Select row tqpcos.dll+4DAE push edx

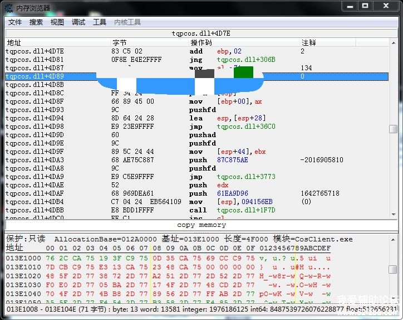197,185
